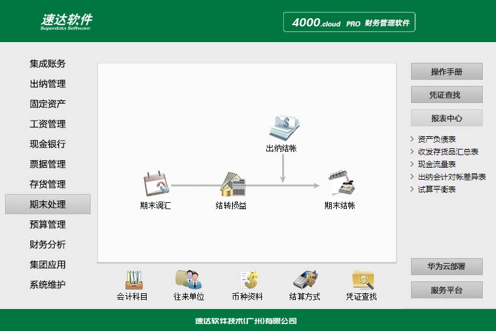The height and width of the screenshot is (331, 496).
Task: Open the 出纳结帐 ledger book icon
Action: [285, 128]
